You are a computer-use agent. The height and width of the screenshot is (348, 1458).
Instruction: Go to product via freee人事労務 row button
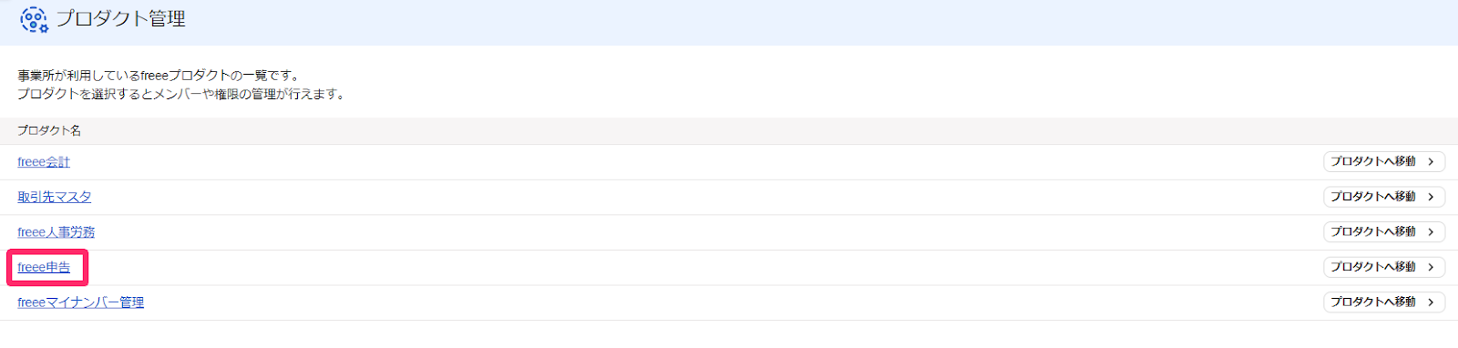tap(1384, 232)
